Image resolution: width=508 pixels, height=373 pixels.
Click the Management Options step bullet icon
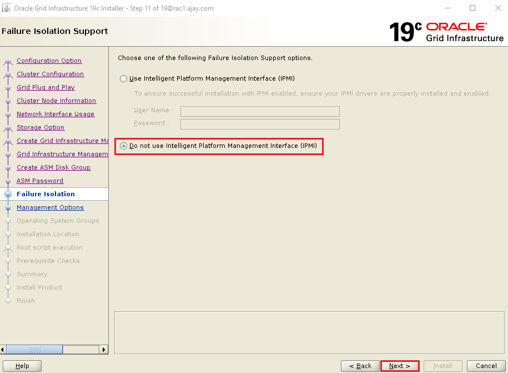8,207
